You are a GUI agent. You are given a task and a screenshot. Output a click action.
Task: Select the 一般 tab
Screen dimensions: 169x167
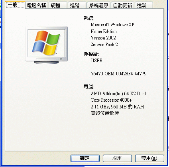[x=16, y=5]
